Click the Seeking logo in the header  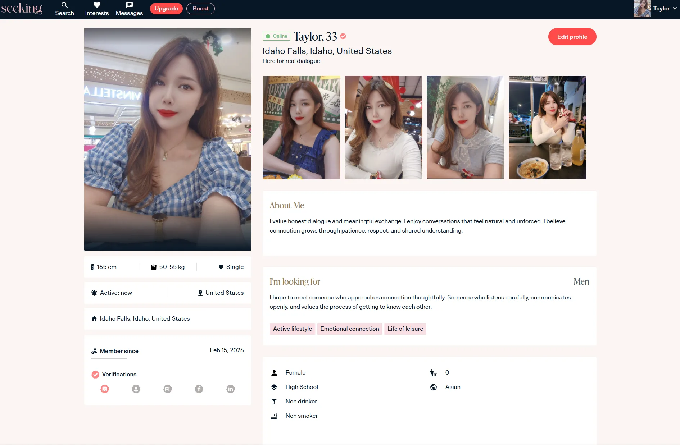point(22,8)
